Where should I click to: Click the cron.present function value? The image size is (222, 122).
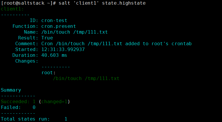pos(59,26)
